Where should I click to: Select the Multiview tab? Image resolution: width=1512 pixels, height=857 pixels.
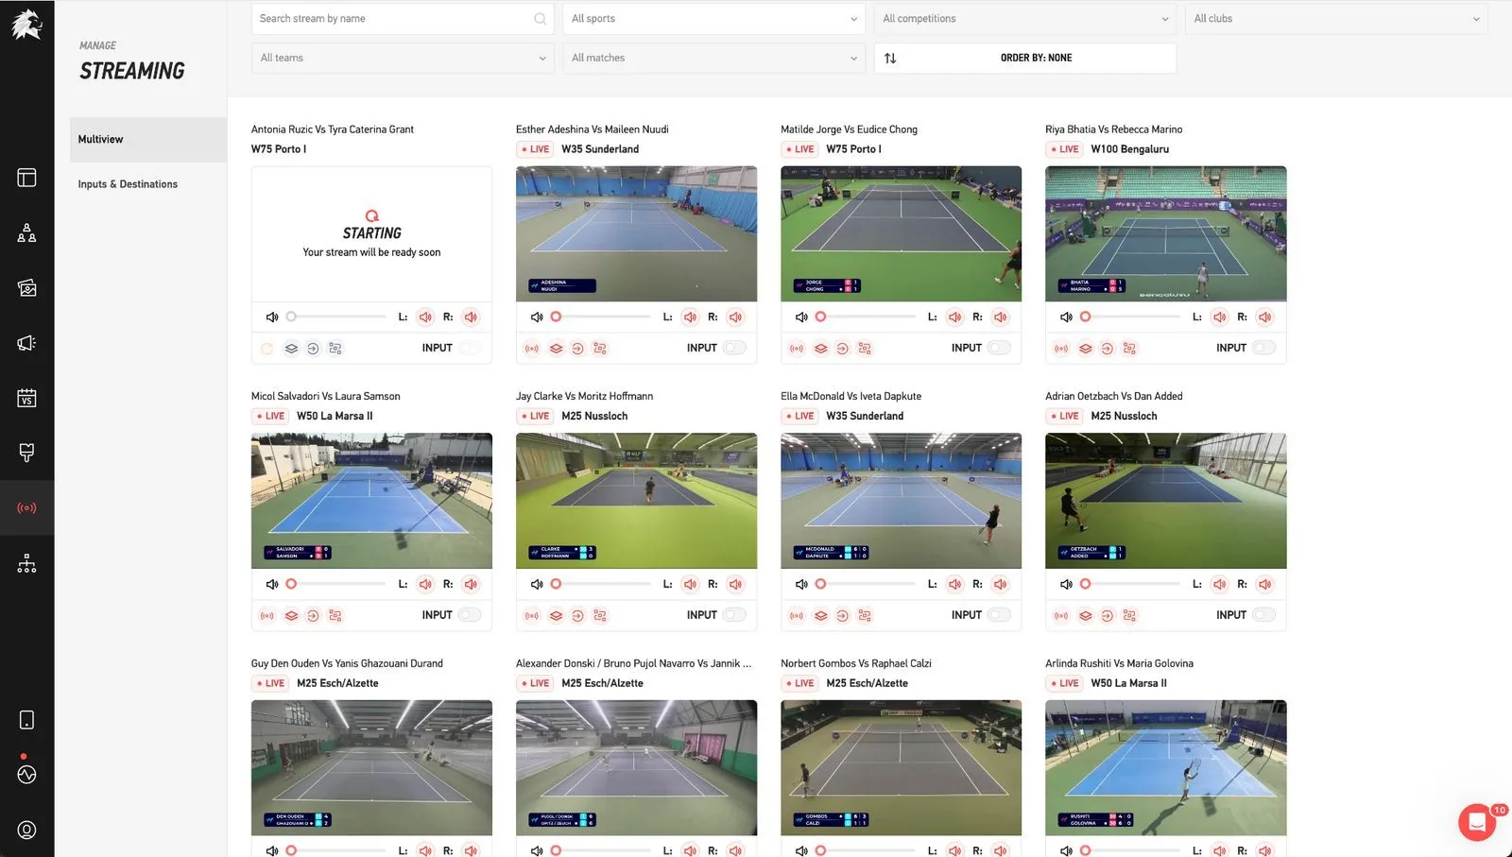pyautogui.click(x=148, y=140)
